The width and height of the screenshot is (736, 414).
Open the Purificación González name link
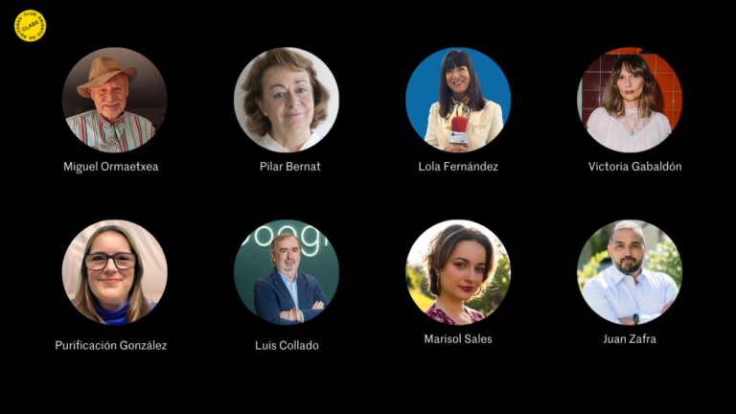pos(111,345)
